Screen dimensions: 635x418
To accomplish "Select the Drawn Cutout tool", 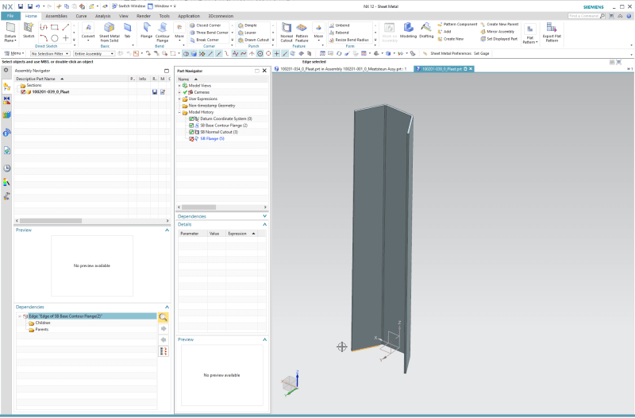I will (x=253, y=40).
